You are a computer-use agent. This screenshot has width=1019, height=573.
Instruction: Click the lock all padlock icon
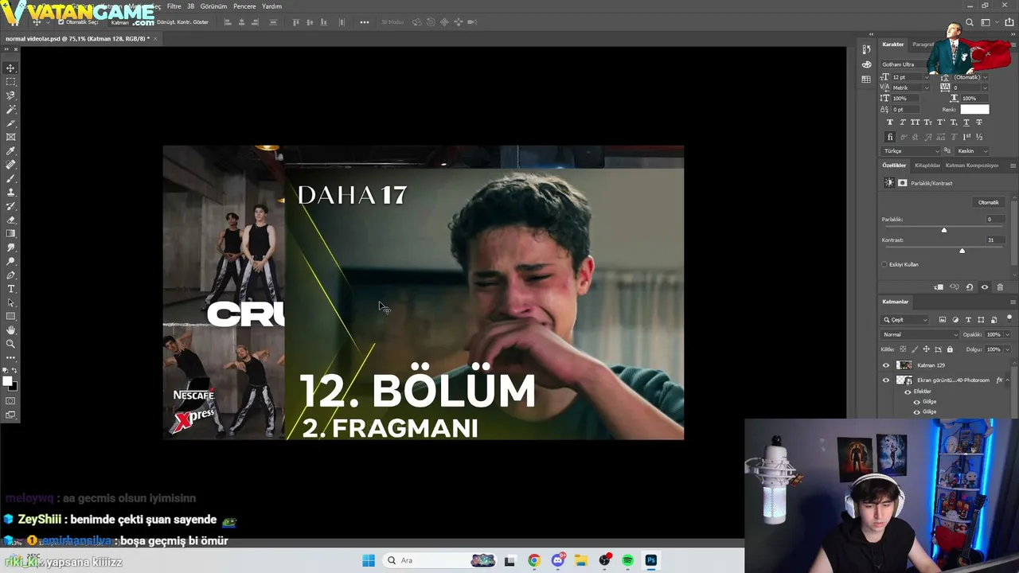pos(950,349)
